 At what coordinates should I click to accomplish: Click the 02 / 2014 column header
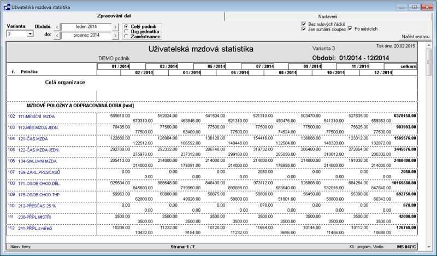137,73
